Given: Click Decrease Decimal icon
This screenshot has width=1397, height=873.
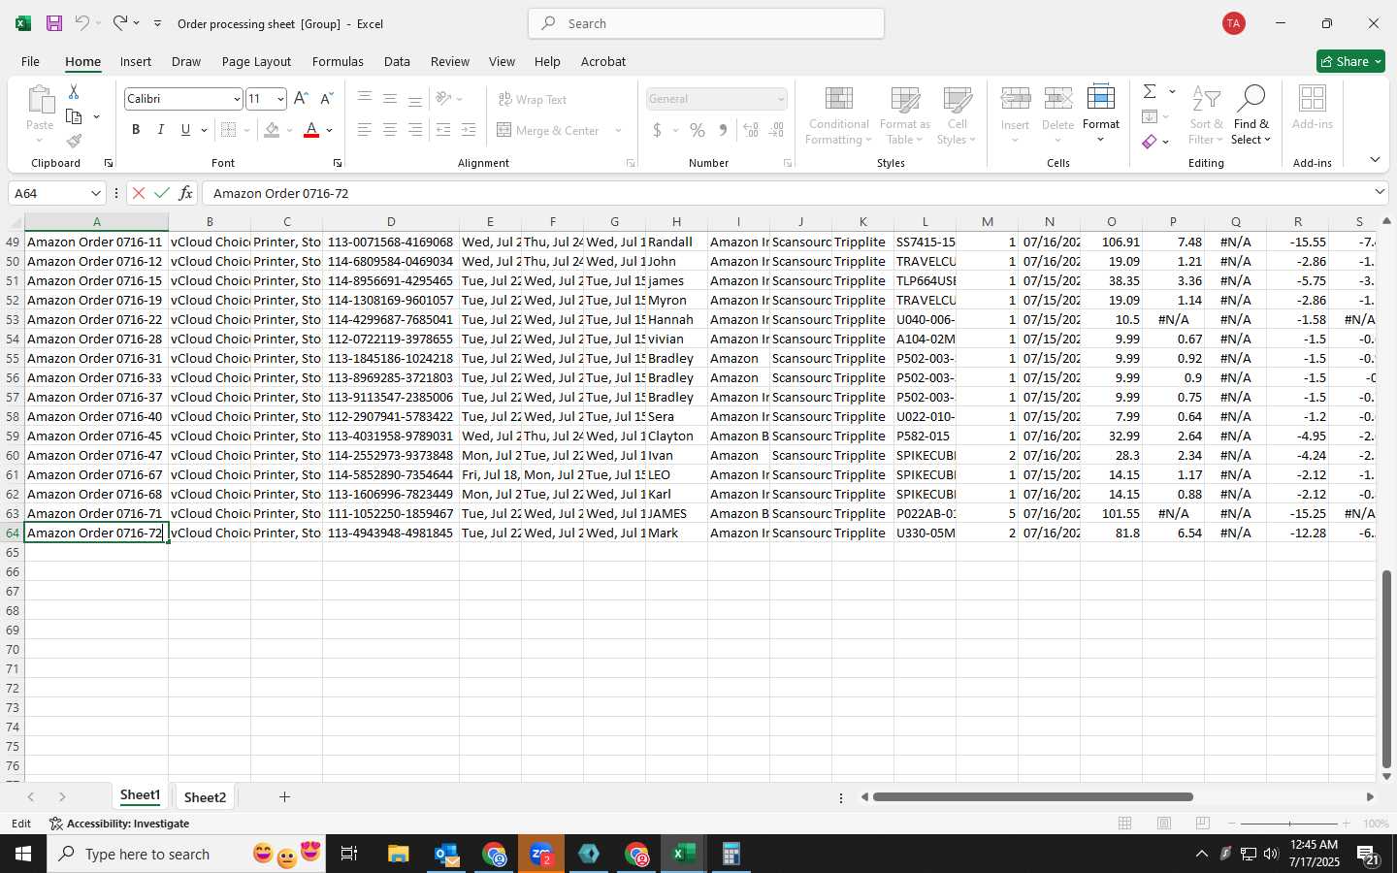Looking at the screenshot, I should pyautogui.click(x=776, y=130).
